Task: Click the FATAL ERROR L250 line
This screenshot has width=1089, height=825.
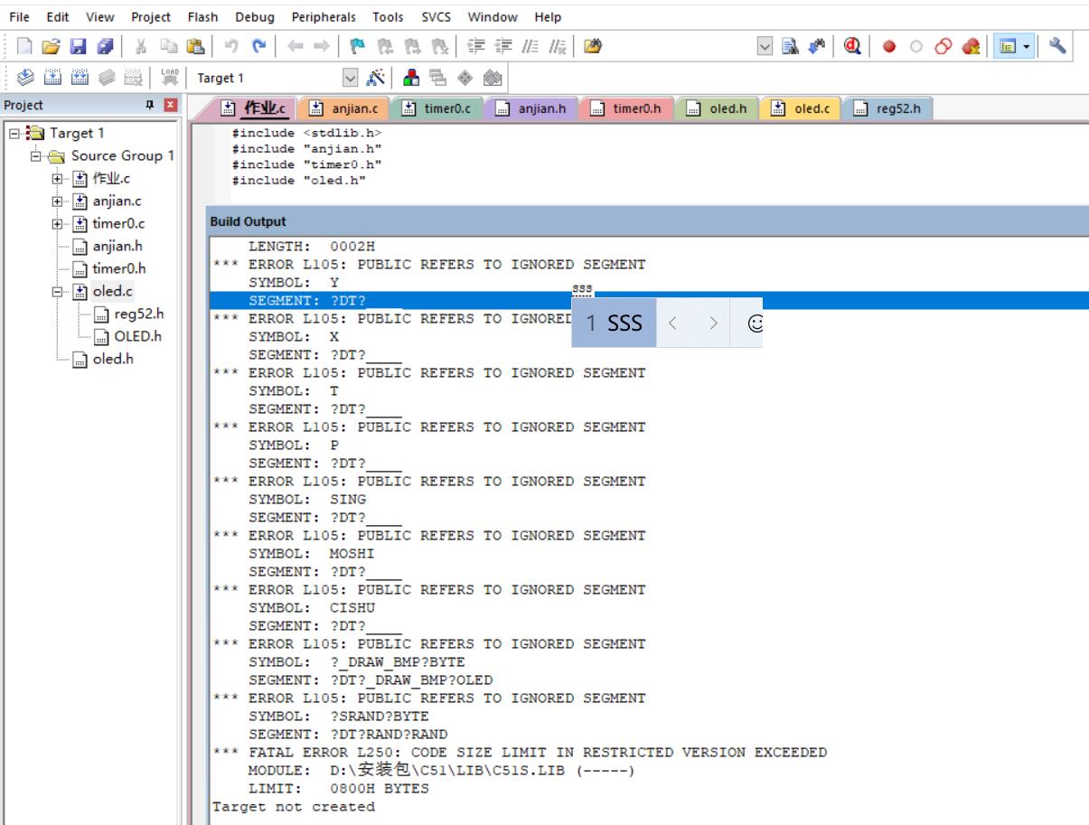Action: [520, 752]
